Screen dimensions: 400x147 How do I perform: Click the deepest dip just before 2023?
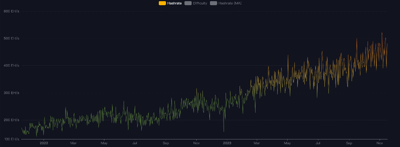click(x=224, y=131)
